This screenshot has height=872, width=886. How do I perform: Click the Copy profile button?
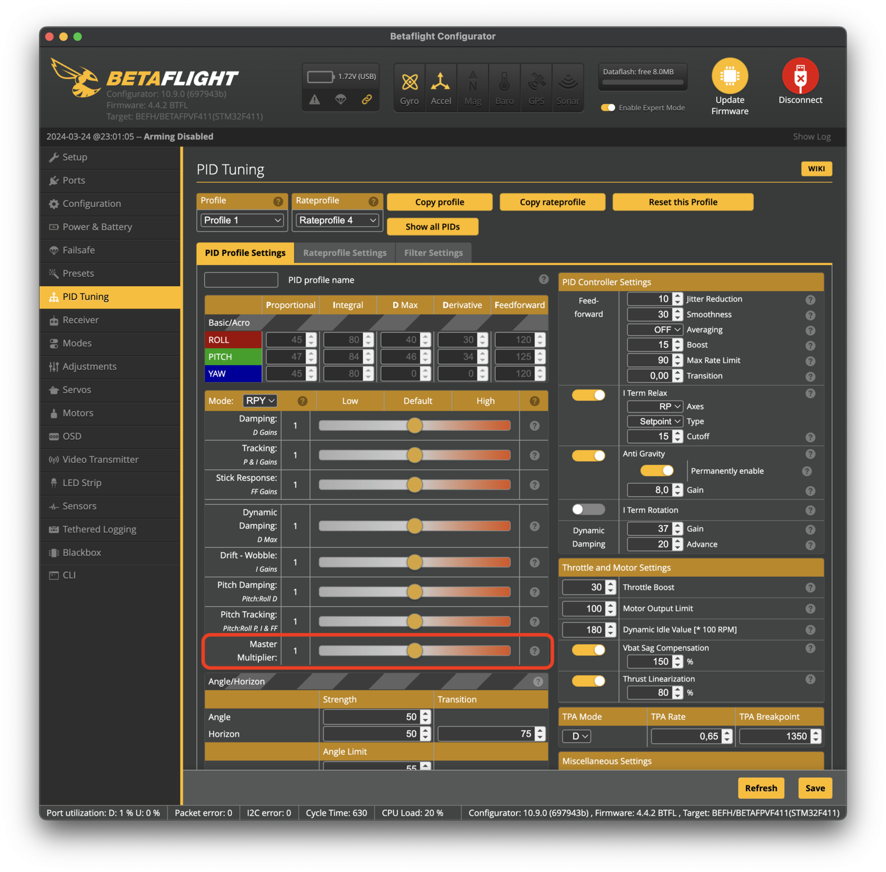(439, 202)
